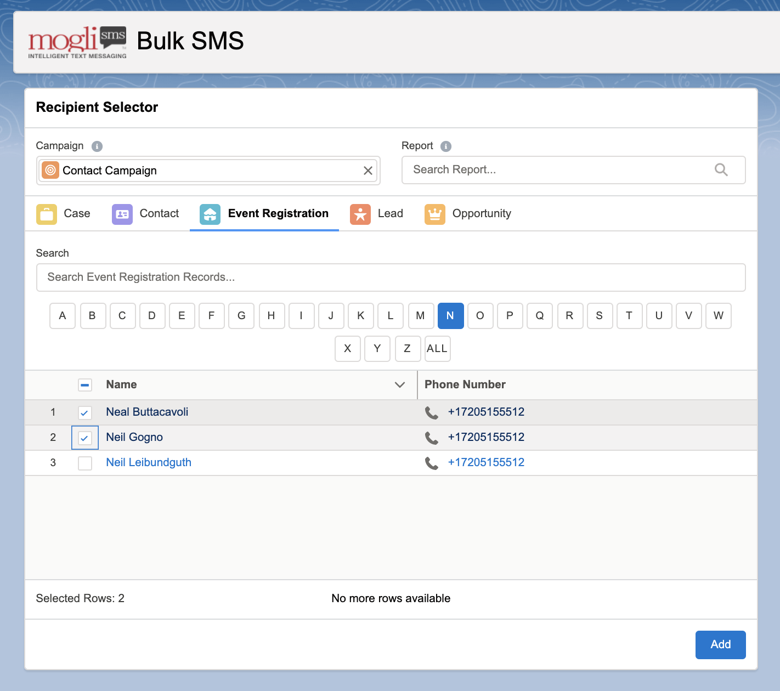
Task: Click the Search Report magnifier icon
Action: click(721, 170)
